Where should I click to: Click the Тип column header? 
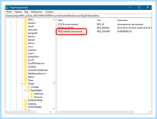point(99,20)
